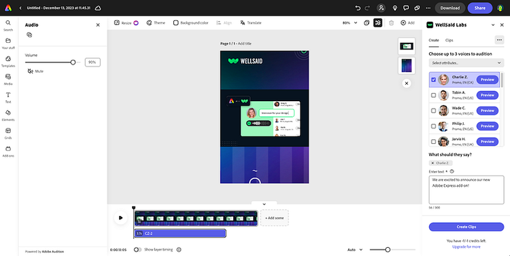Toggle the timeline view icon
Screen dimensions: 510x256
377,22
